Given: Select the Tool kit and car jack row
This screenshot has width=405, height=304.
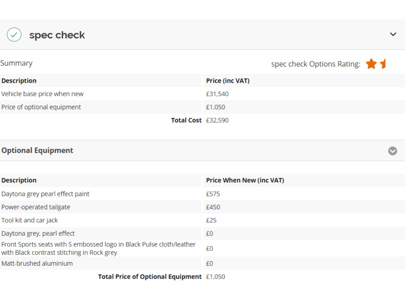Looking at the screenshot, I should pyautogui.click(x=29, y=220).
